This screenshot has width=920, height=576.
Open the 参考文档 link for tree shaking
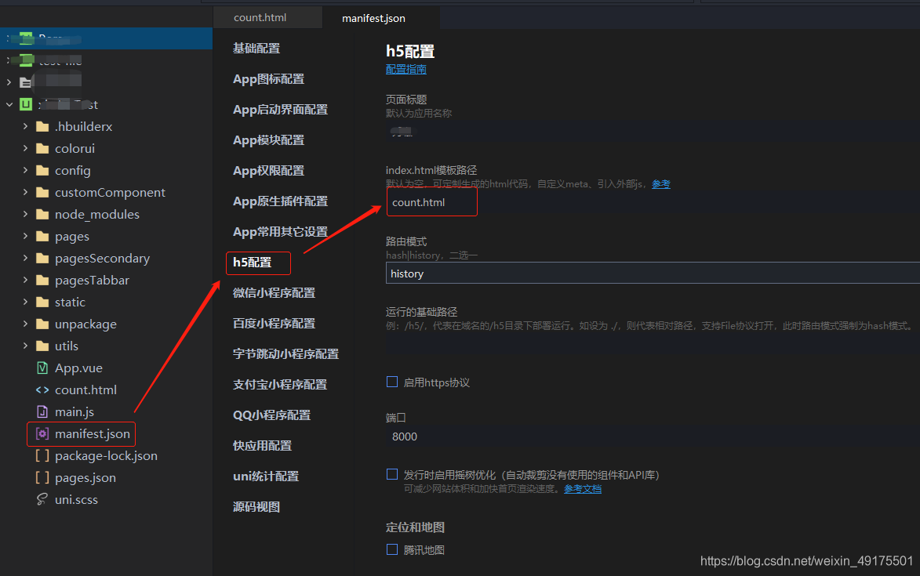pos(583,489)
